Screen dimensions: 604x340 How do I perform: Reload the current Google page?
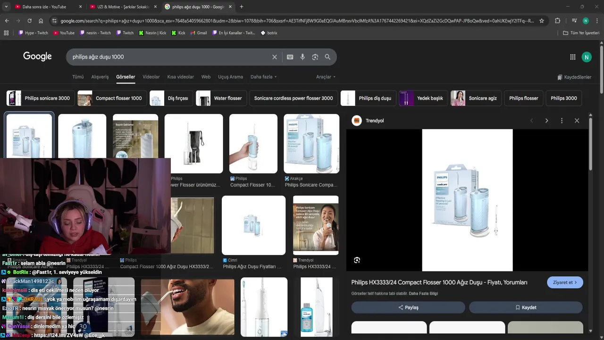coord(29,21)
